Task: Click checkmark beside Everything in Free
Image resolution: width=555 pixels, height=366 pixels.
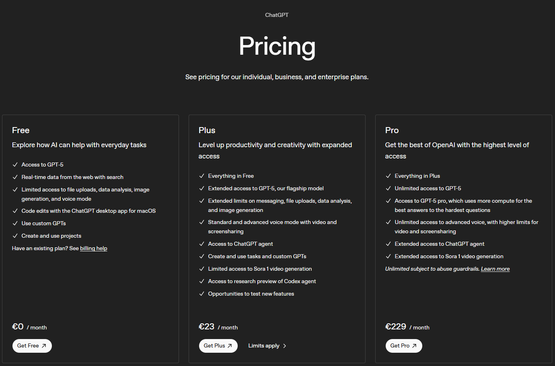Action: (x=202, y=176)
